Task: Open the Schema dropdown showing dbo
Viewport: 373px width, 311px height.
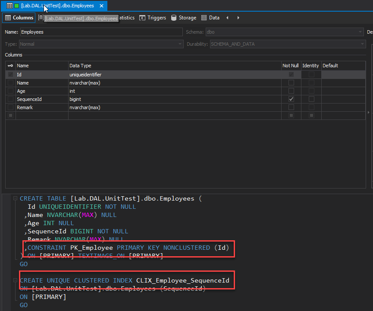Action: (x=285, y=32)
